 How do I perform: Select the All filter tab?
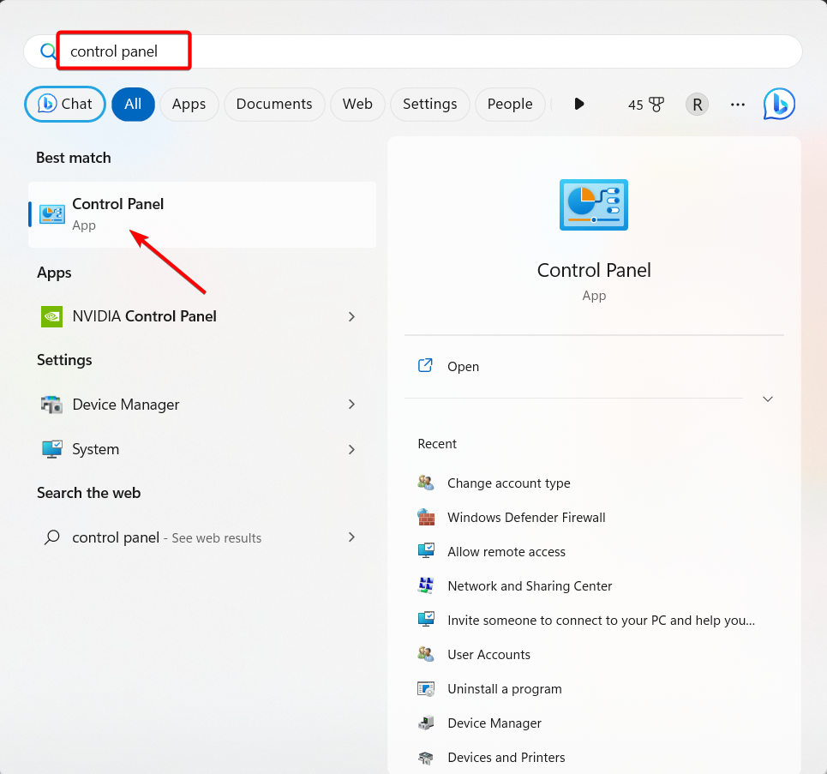pos(133,104)
